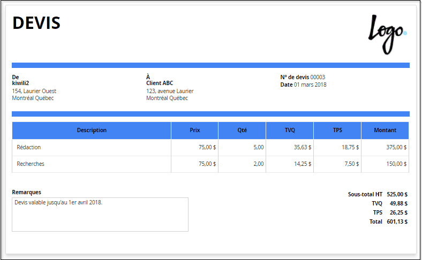This screenshot has height=260, width=422.
Task: Click the blue bar directly below the title
Action: pos(210,65)
